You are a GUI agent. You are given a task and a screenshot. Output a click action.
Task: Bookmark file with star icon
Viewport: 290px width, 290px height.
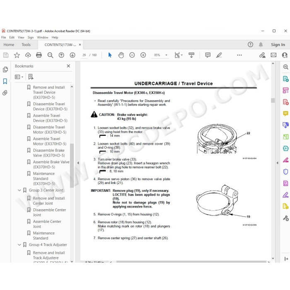pos(17,55)
